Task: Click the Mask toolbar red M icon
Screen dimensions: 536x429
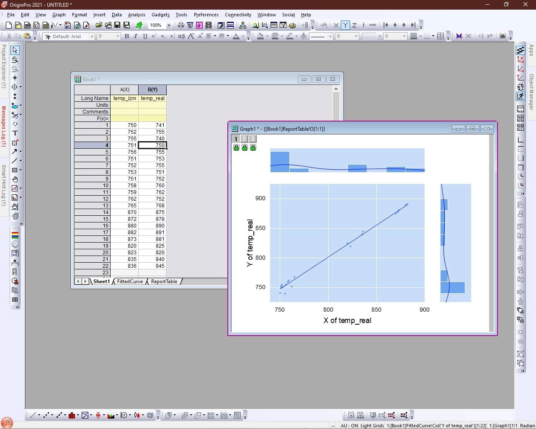Action: pyautogui.click(x=459, y=36)
